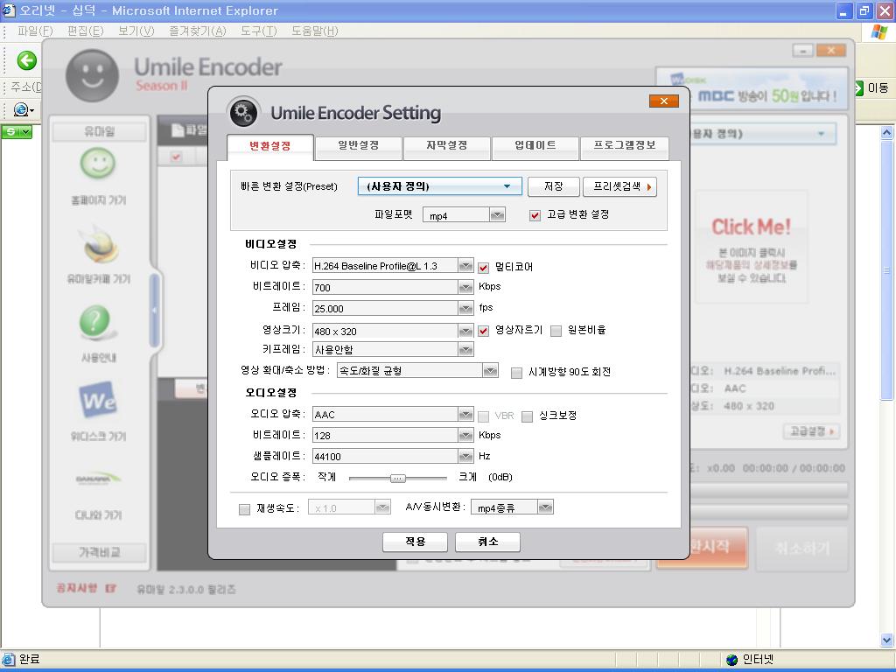896x672 pixels.
Task: Open the 파일(F) menu in IE
Action: click(35, 31)
